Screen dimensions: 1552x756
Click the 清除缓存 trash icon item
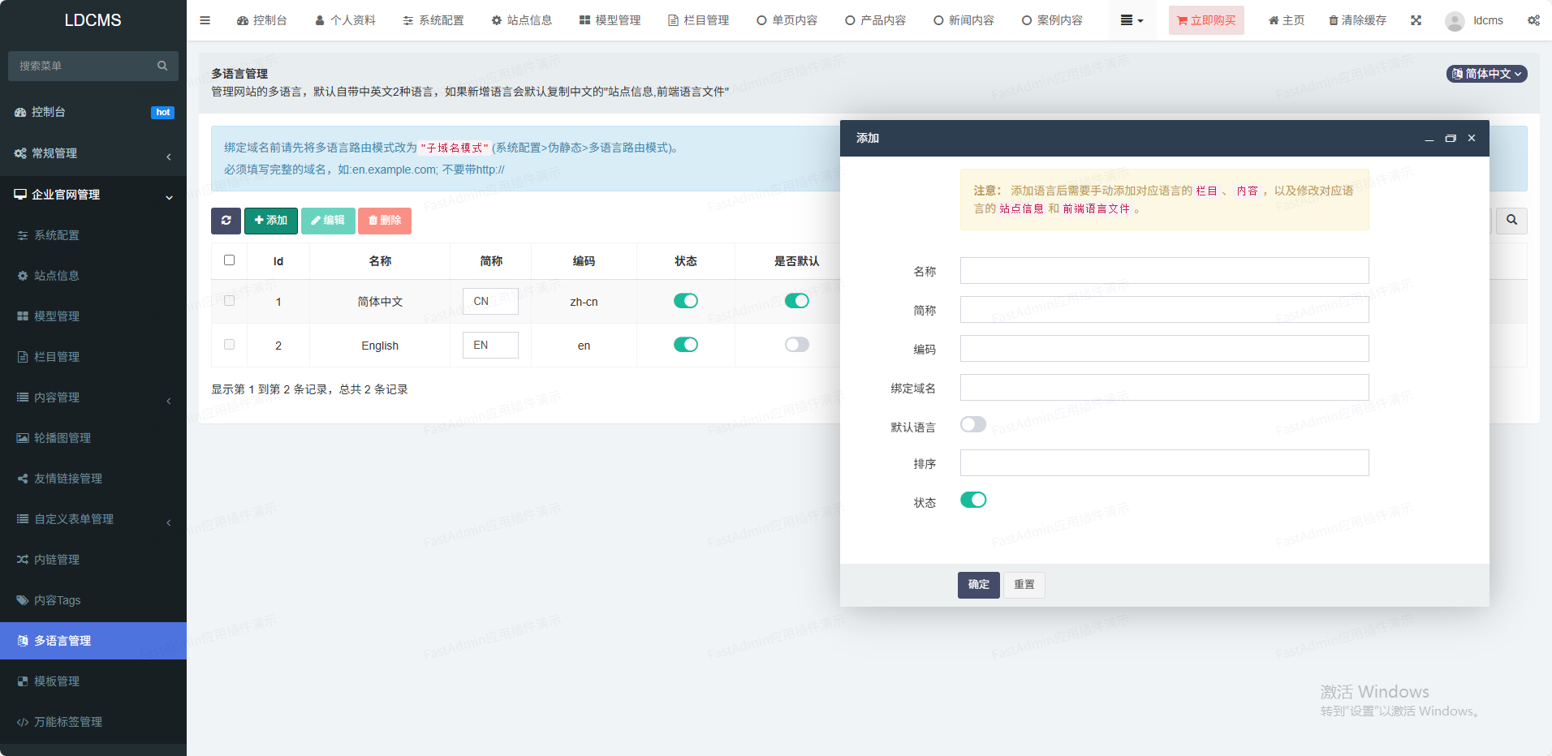1356,20
